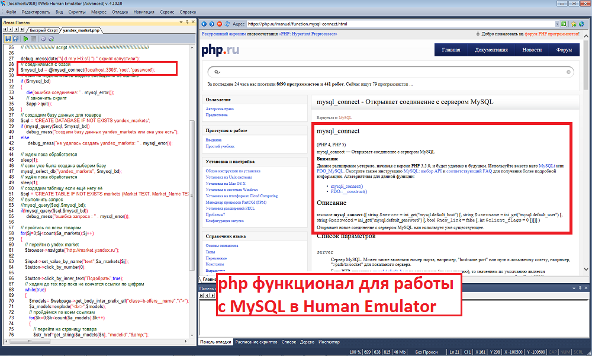
Task: Step to previous tab in Left Panel
Action: (11, 30)
